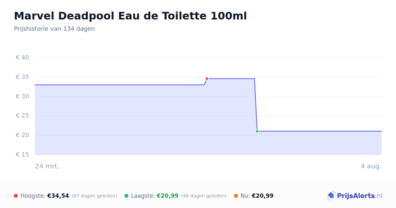Click the € 40 axis label
The width and height of the screenshot is (396, 208).
[x=22, y=57]
